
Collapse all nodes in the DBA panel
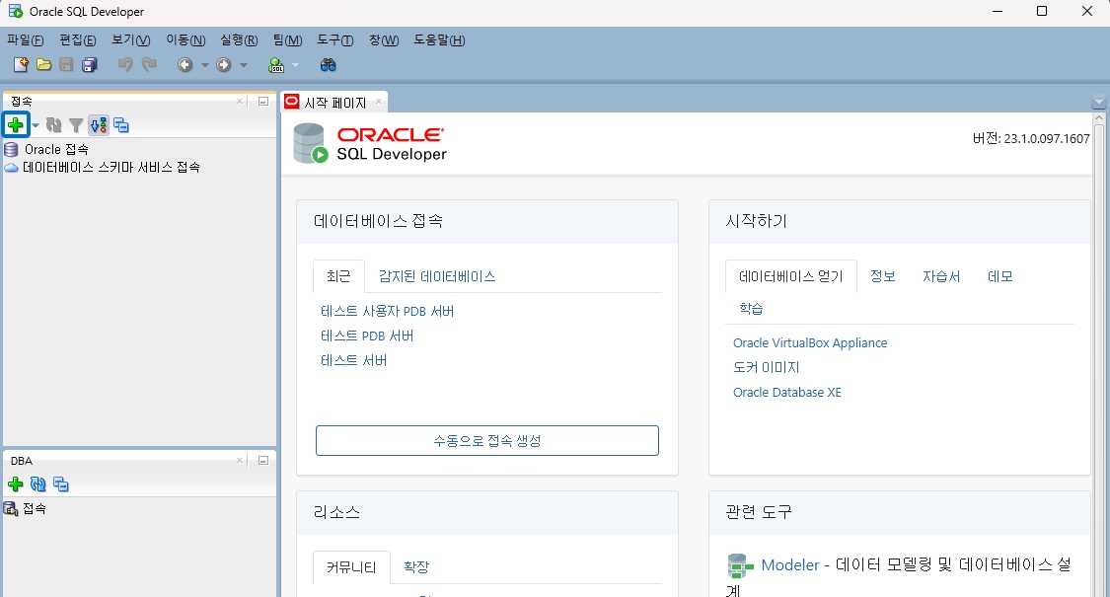[61, 485]
